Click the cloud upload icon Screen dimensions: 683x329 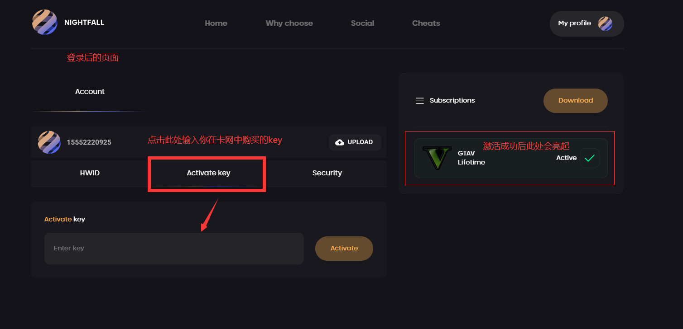tap(340, 142)
